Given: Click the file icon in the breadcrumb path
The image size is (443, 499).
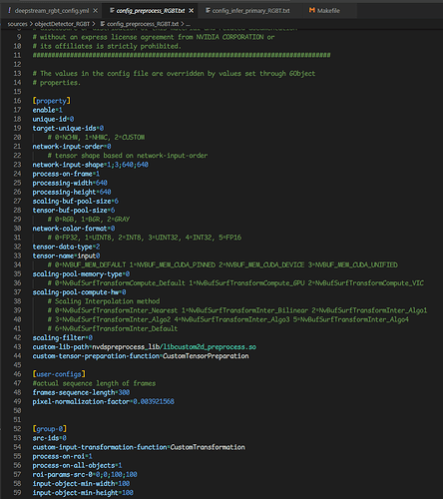Looking at the screenshot, I should (x=103, y=24).
